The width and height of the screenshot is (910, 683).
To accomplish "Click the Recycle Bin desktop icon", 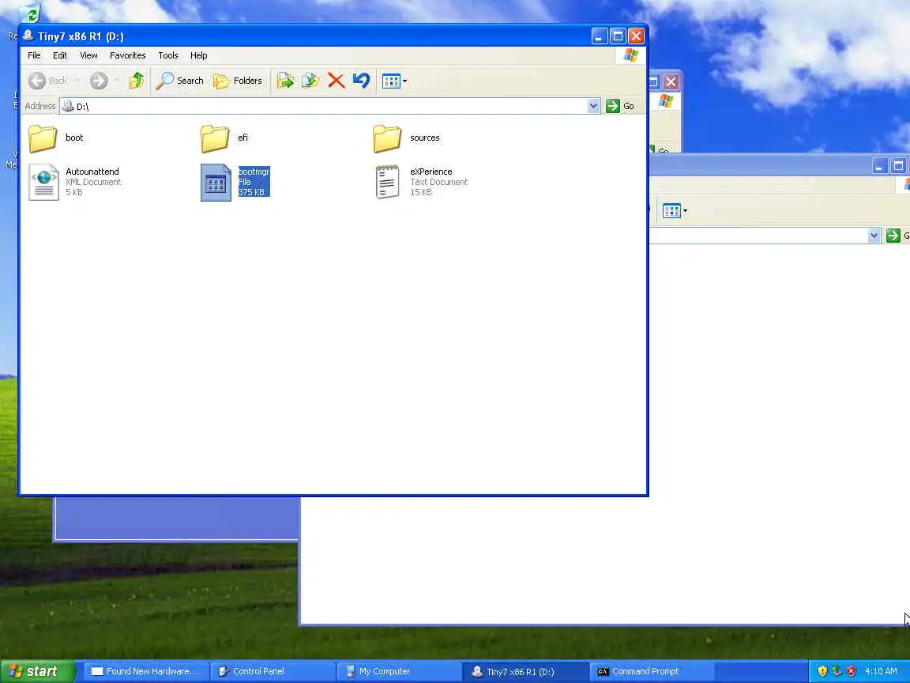I will coord(29,13).
